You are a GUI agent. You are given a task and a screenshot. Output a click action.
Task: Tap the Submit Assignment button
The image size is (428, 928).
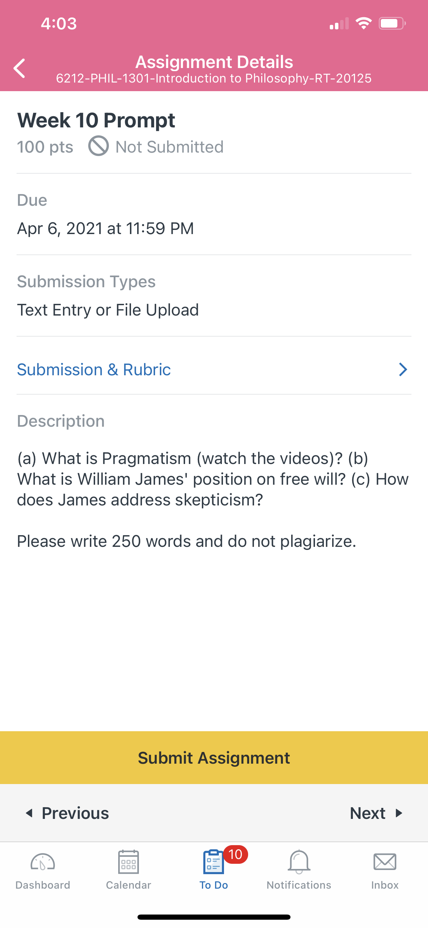point(214,757)
